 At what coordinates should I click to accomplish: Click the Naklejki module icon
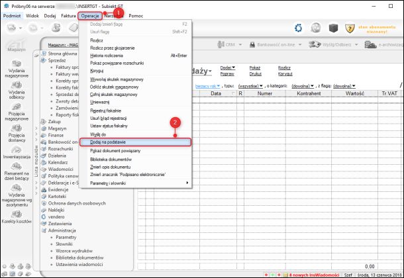pyautogui.click(x=44, y=210)
